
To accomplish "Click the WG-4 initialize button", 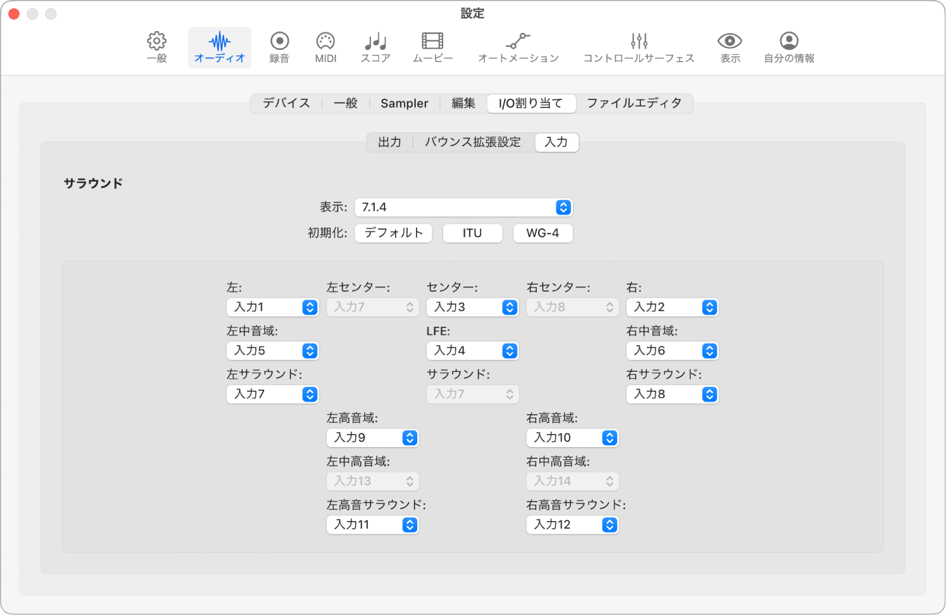I will 542,233.
